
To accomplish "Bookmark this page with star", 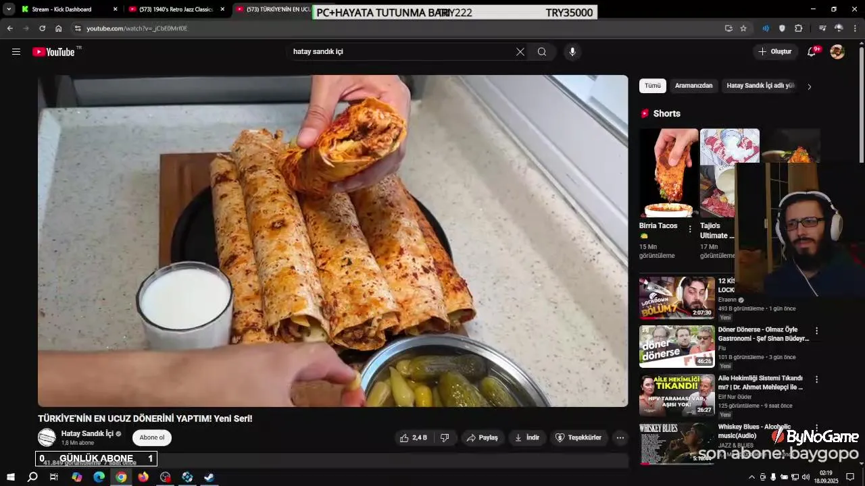I will pos(743,28).
